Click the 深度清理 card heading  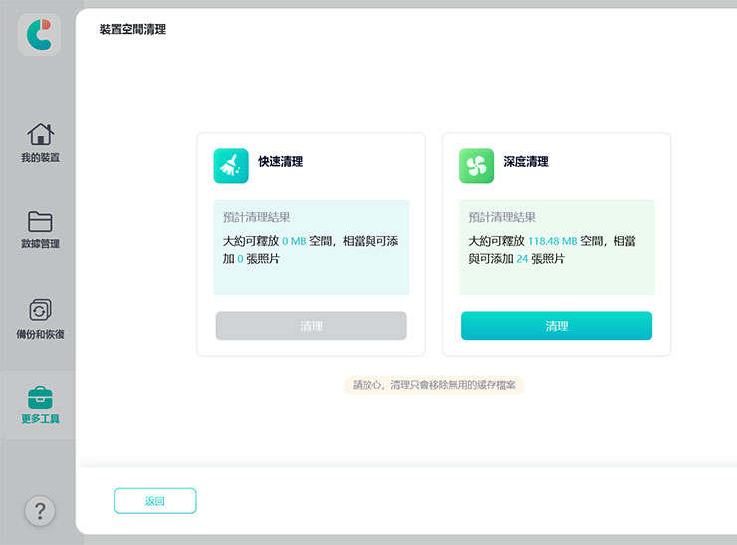point(526,162)
